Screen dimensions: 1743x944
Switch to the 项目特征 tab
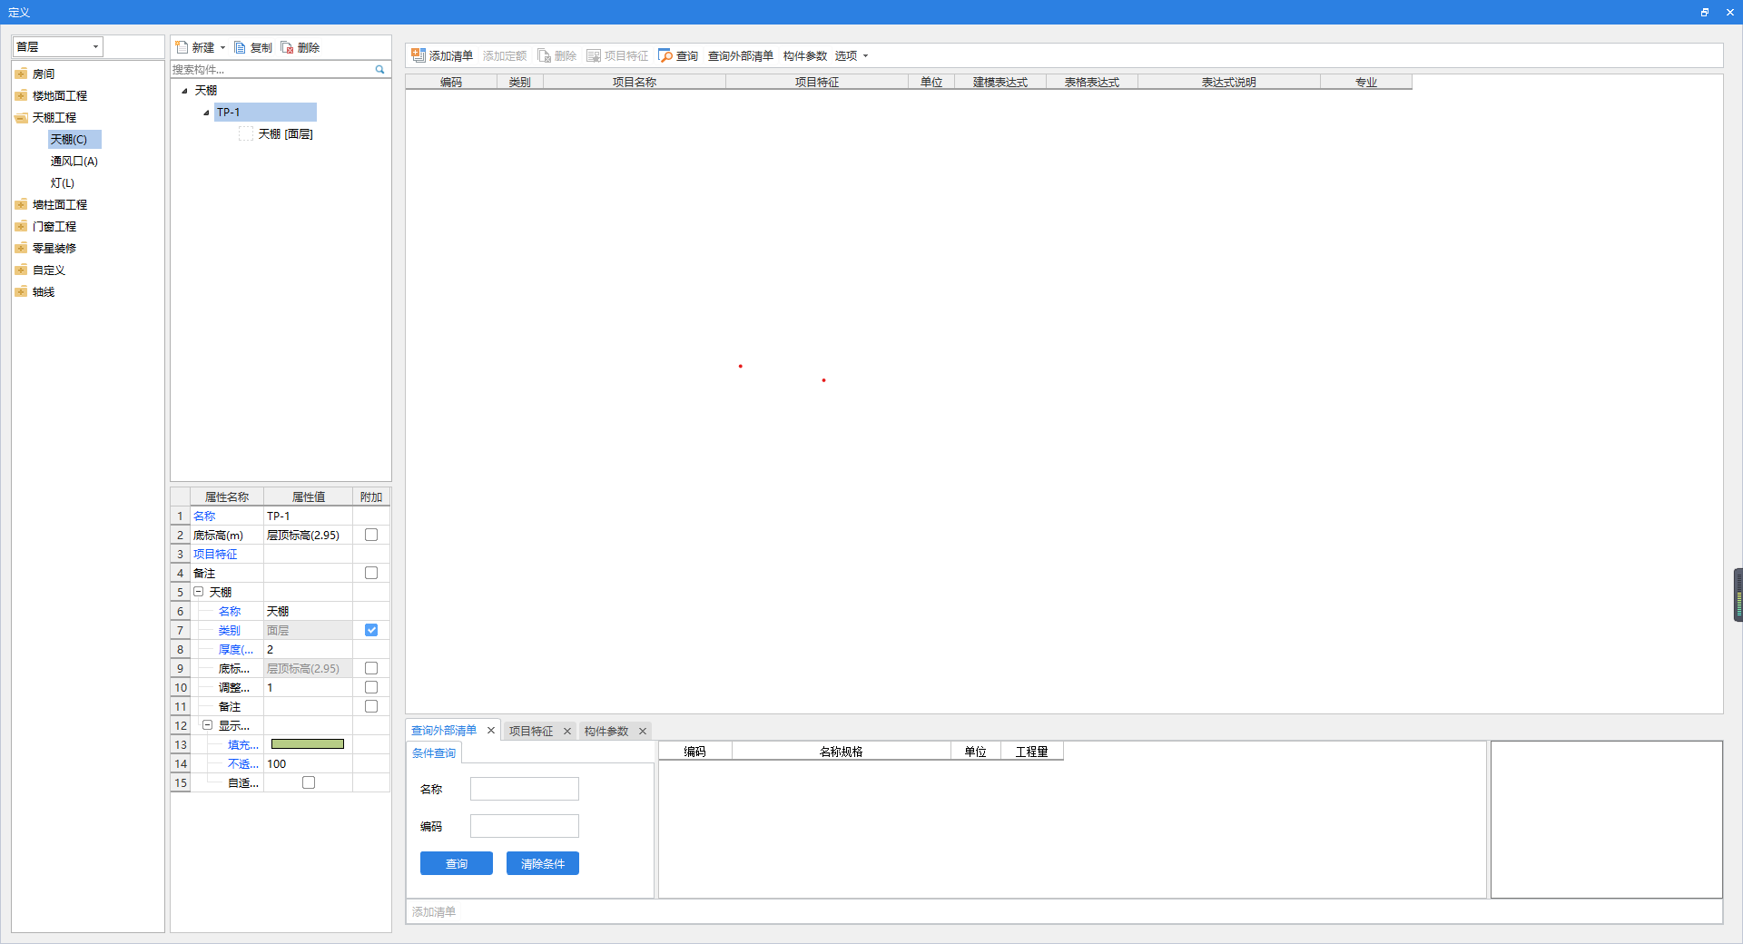[531, 731]
